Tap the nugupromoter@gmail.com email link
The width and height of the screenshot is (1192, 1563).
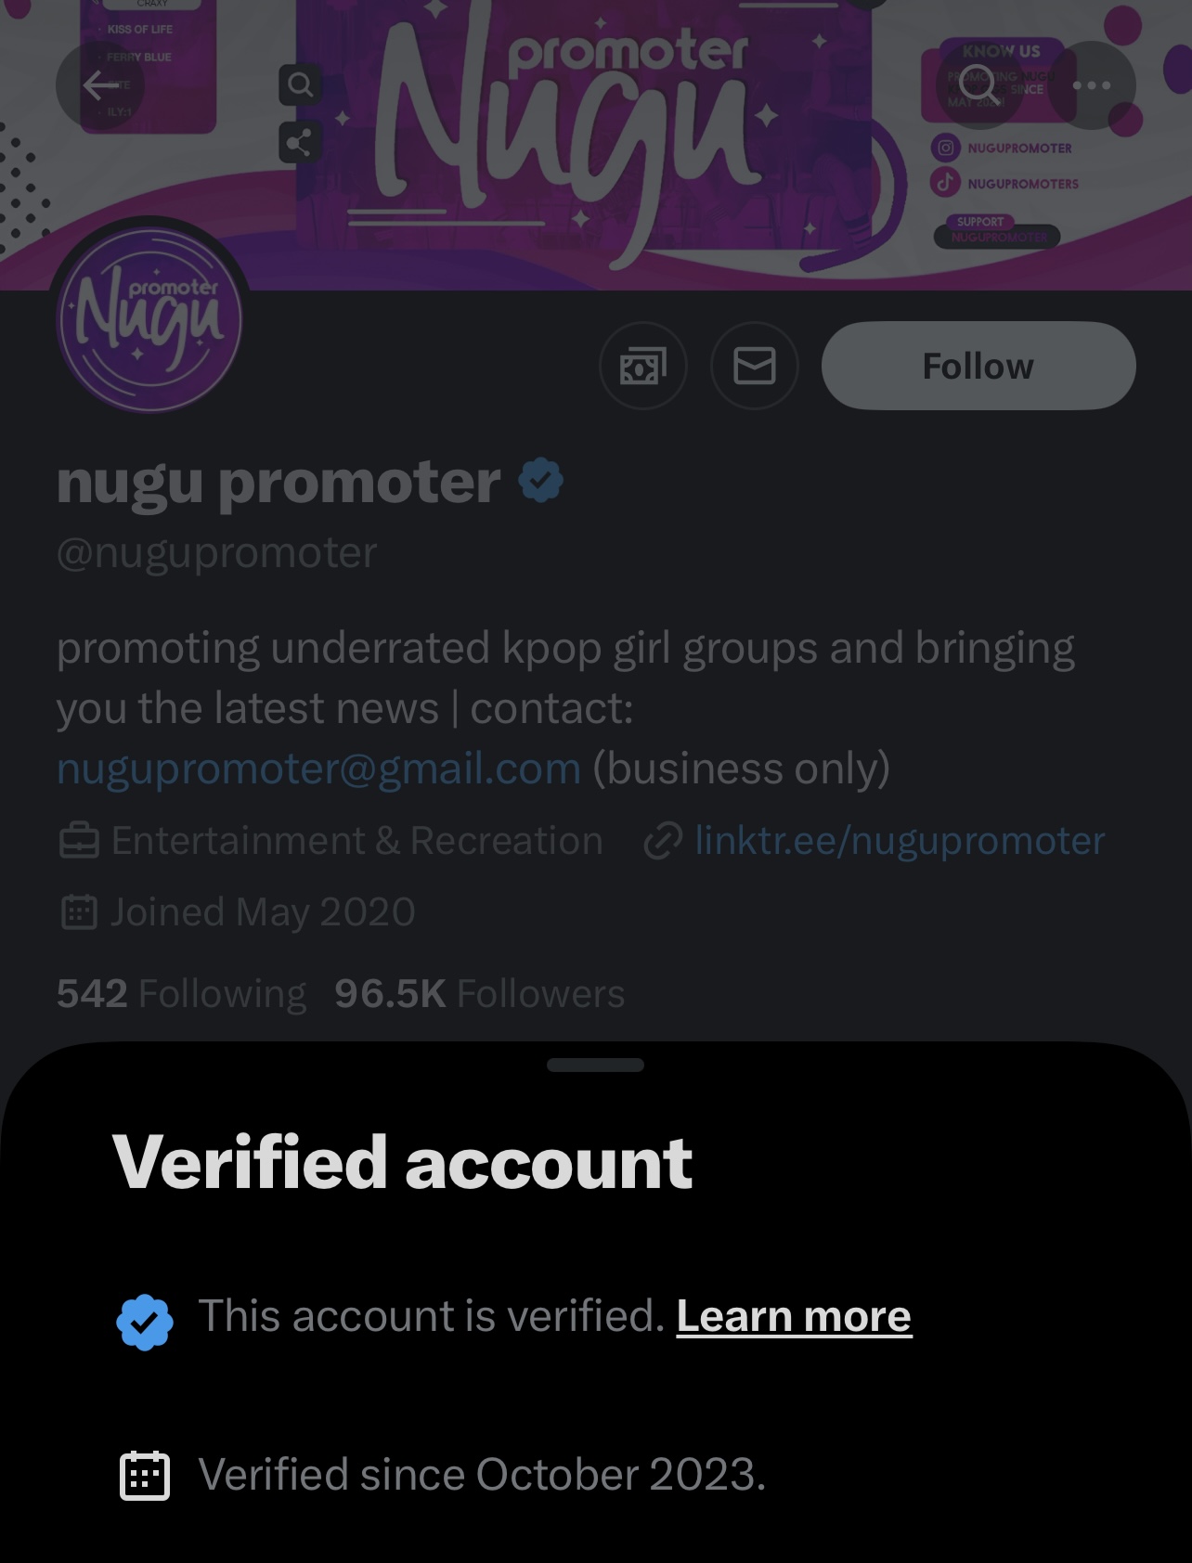(318, 769)
